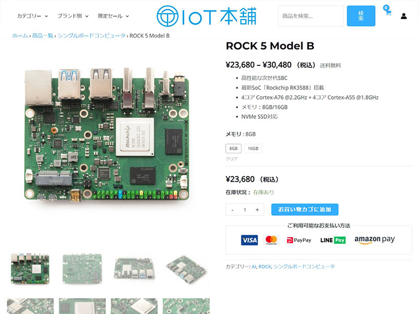The width and height of the screenshot is (419, 314).
Task: Expand the ブランド別 dropdown menu
Action: (x=73, y=16)
